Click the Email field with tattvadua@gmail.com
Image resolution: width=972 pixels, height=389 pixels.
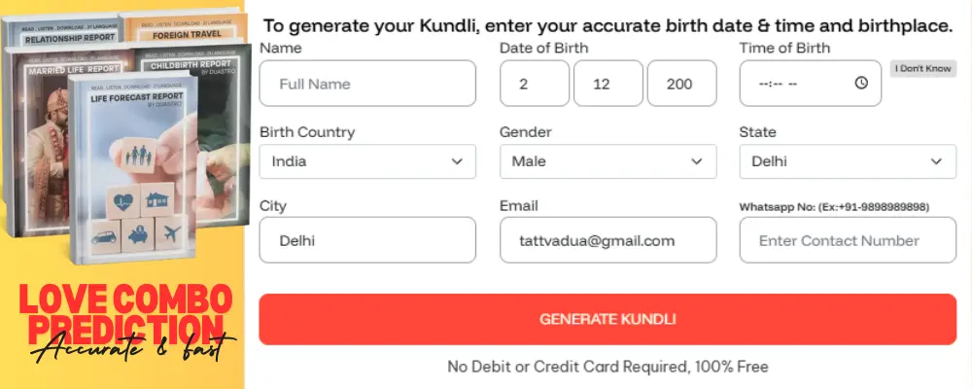(x=607, y=240)
